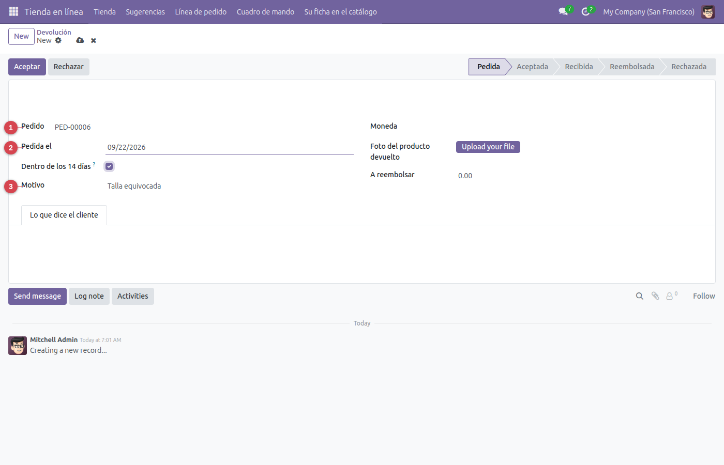
Task: Click Upload your file button
Action: click(x=488, y=147)
